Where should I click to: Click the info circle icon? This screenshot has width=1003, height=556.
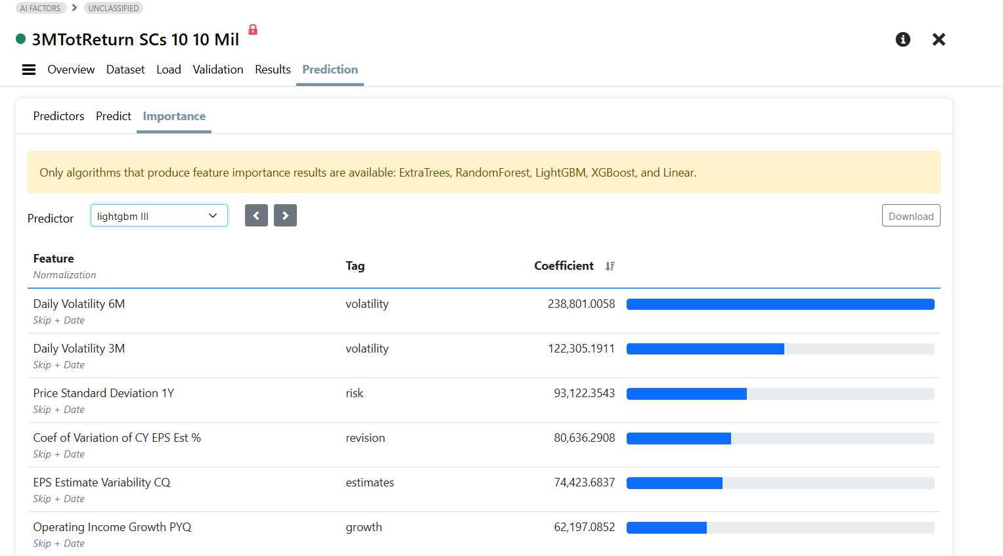pyautogui.click(x=903, y=39)
